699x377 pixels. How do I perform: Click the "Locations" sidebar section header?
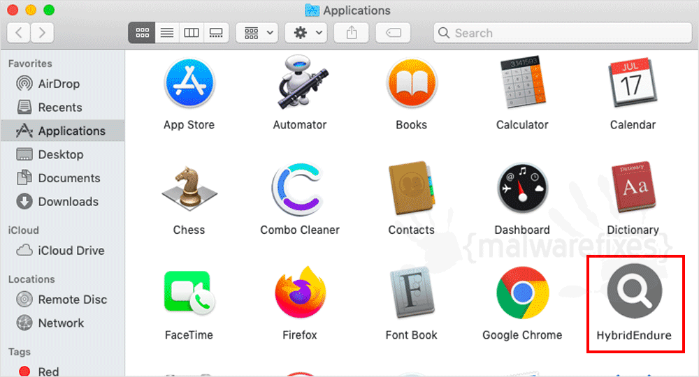point(31,279)
